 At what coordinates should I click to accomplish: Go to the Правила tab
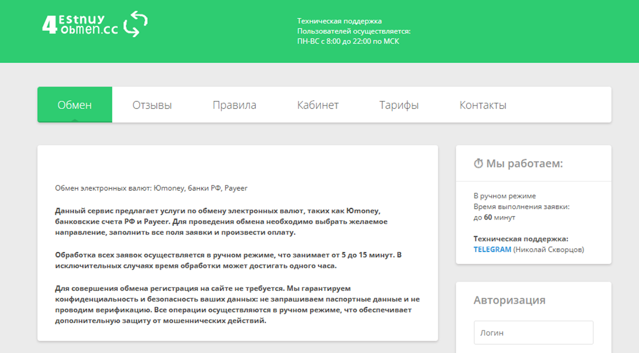pyautogui.click(x=234, y=105)
